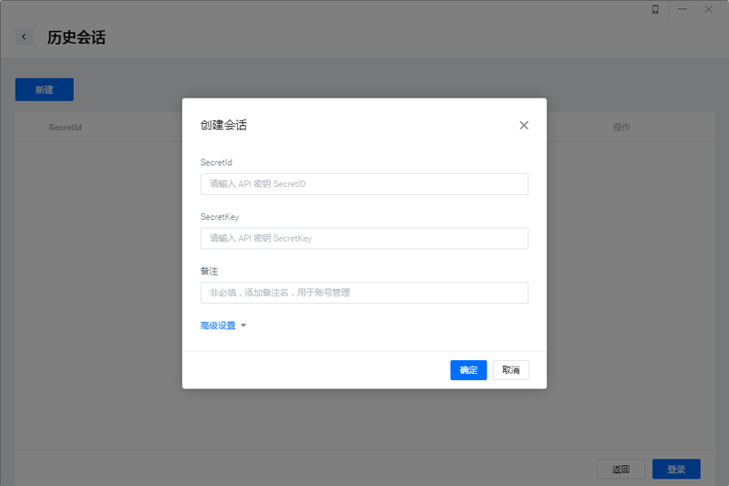The image size is (729, 486).
Task: Click the 操作 table column header
Action: tap(621, 128)
